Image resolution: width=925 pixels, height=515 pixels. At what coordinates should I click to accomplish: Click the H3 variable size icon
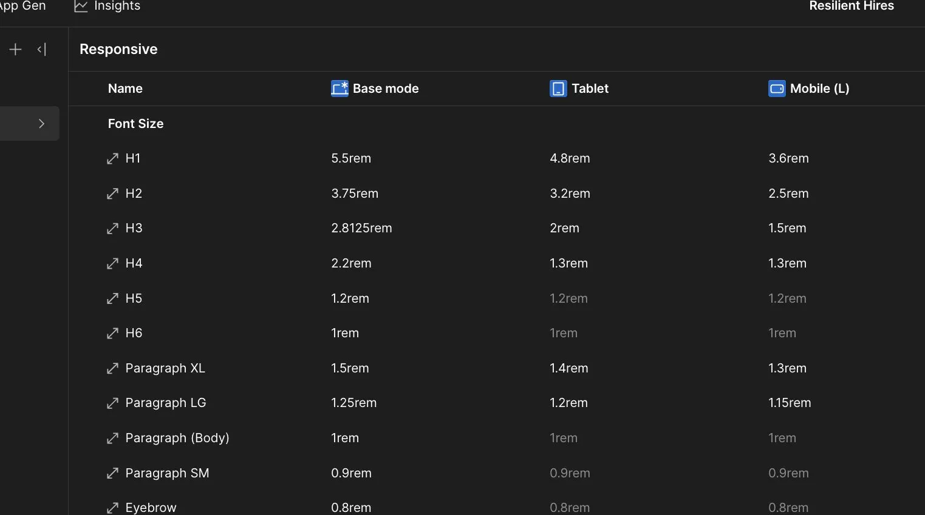(112, 229)
